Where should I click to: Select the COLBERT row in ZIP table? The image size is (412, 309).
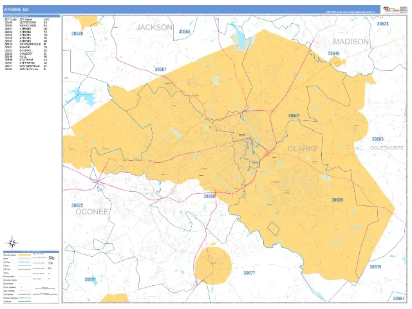click(26, 53)
